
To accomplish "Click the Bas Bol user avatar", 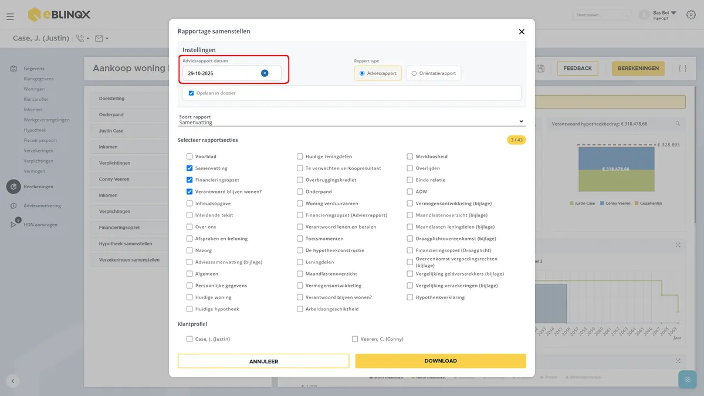I will 644,15.
